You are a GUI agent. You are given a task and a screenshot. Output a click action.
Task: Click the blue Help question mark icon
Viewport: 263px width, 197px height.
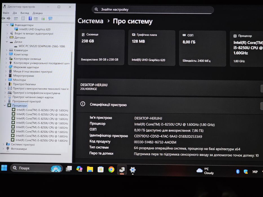pyautogui.click(x=30, y=18)
